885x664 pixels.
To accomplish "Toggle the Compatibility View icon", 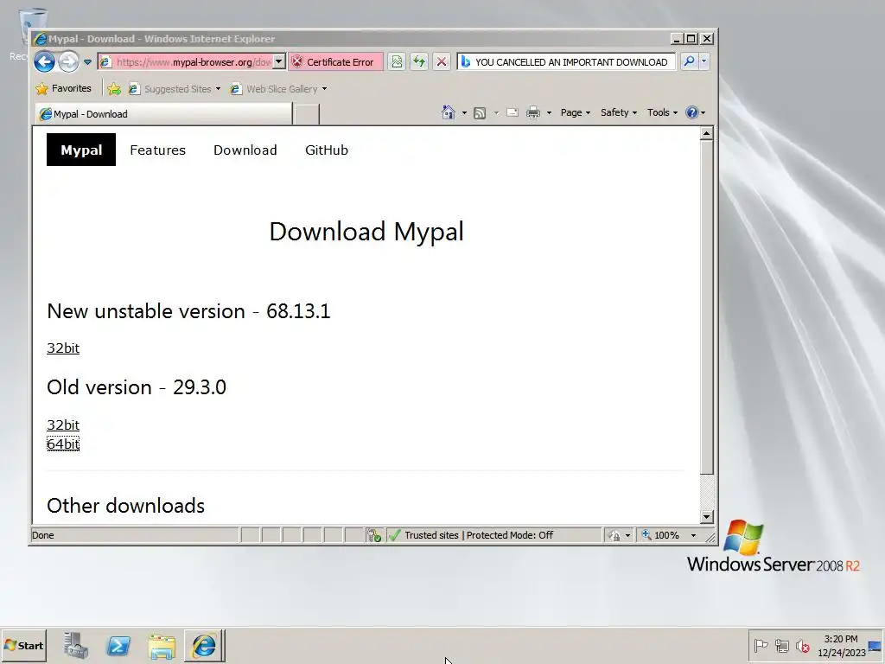I will (397, 62).
